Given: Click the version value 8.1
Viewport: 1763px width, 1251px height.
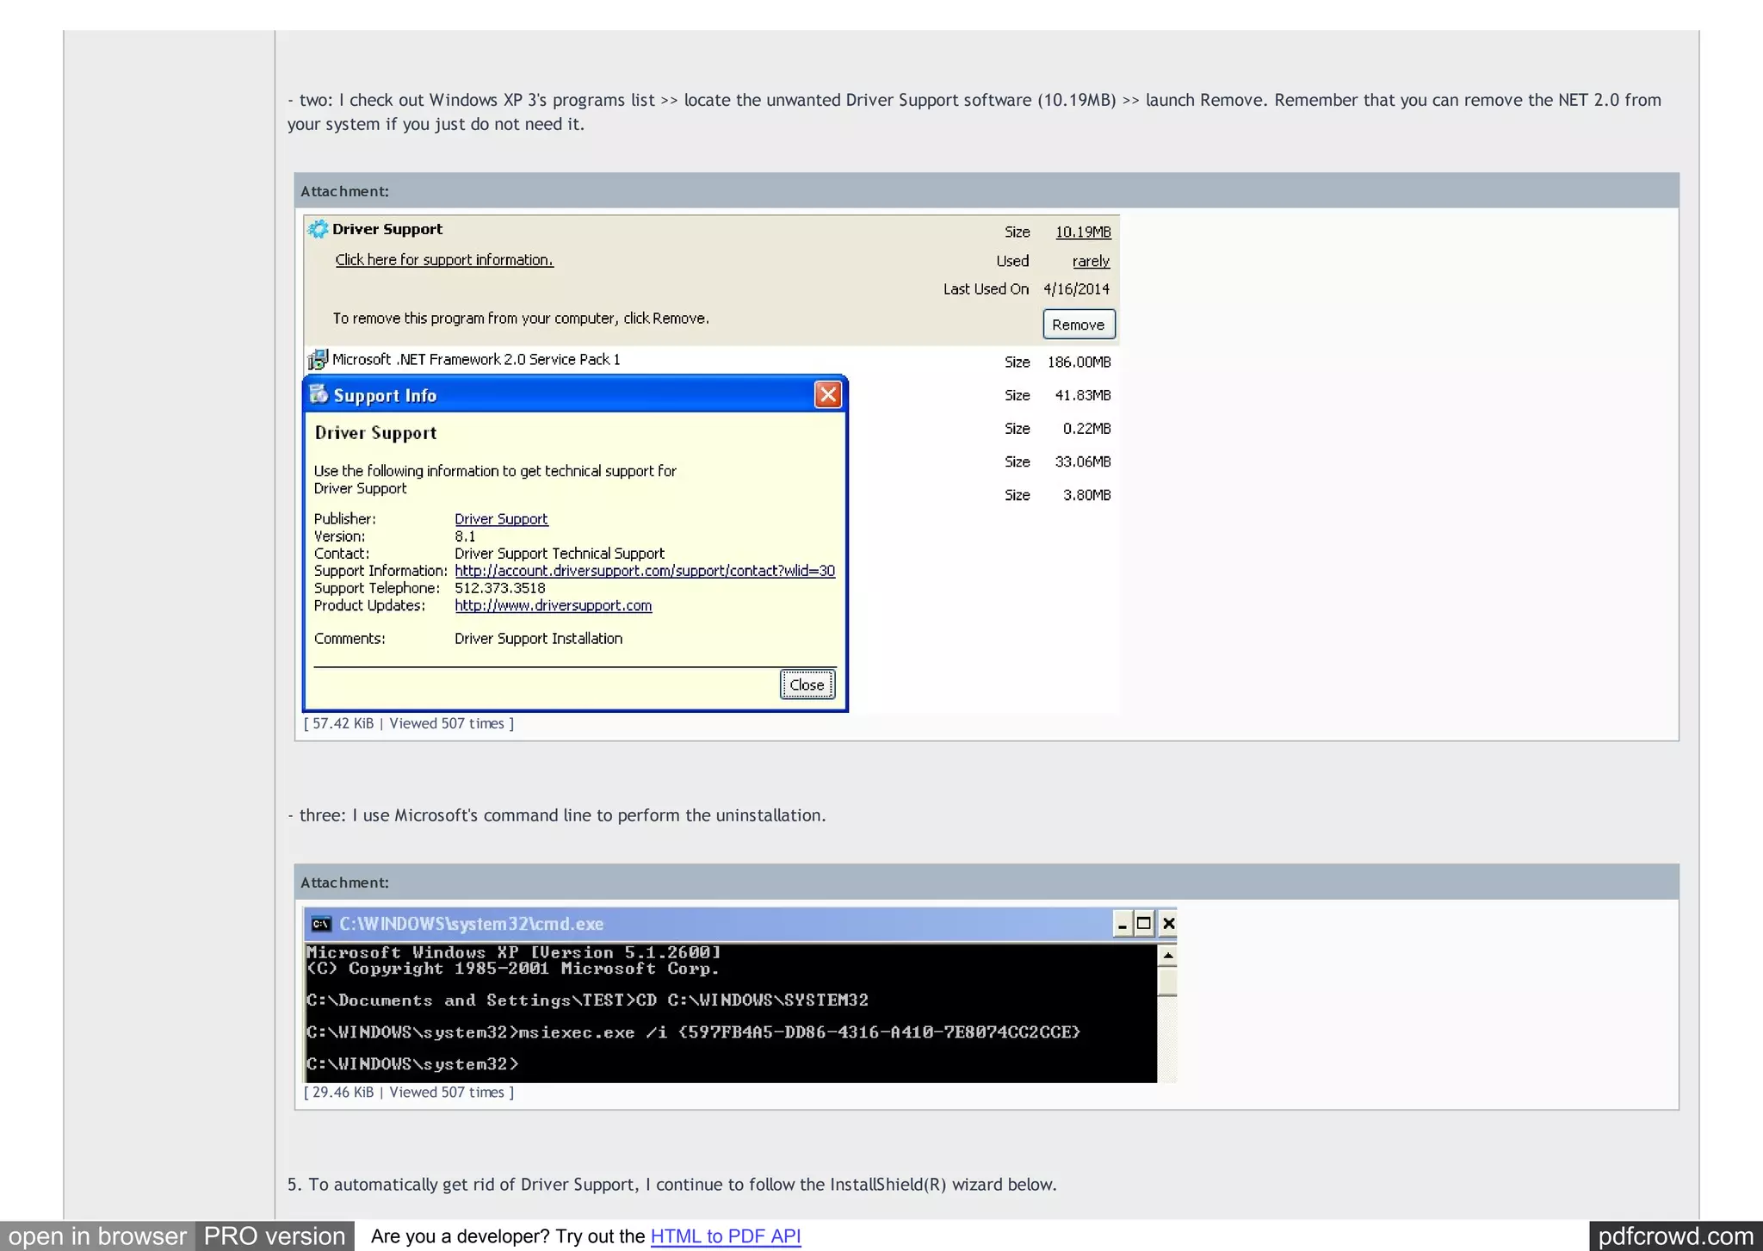Looking at the screenshot, I should point(465,536).
